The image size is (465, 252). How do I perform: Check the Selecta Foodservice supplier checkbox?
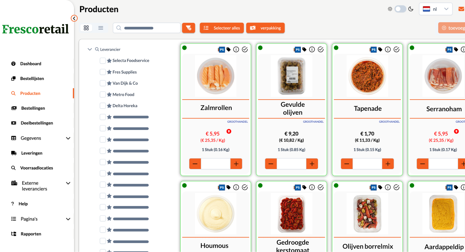pyautogui.click(x=103, y=61)
